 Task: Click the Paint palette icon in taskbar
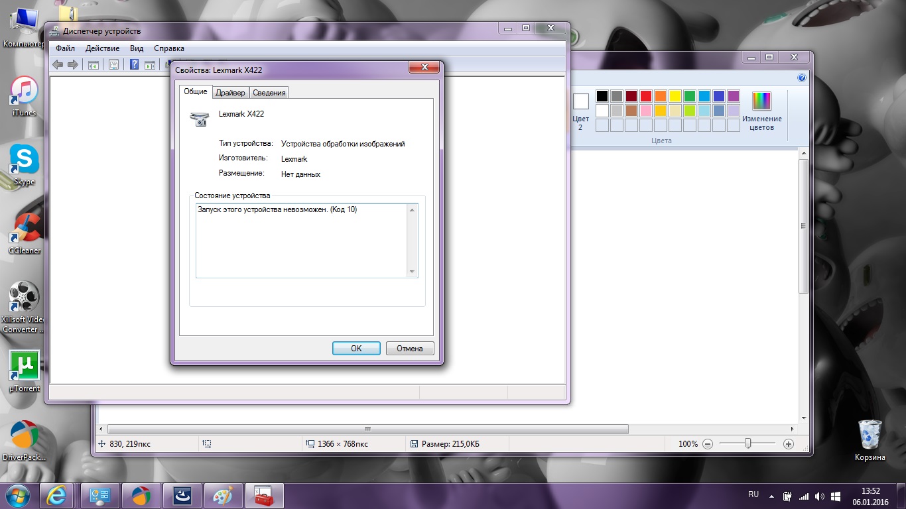(223, 495)
